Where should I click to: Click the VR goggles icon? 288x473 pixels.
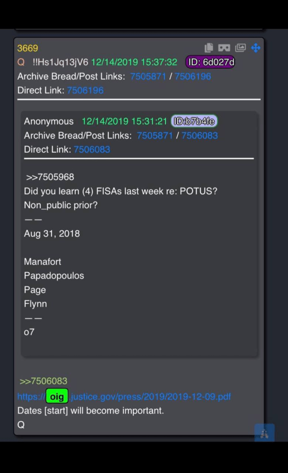click(224, 48)
